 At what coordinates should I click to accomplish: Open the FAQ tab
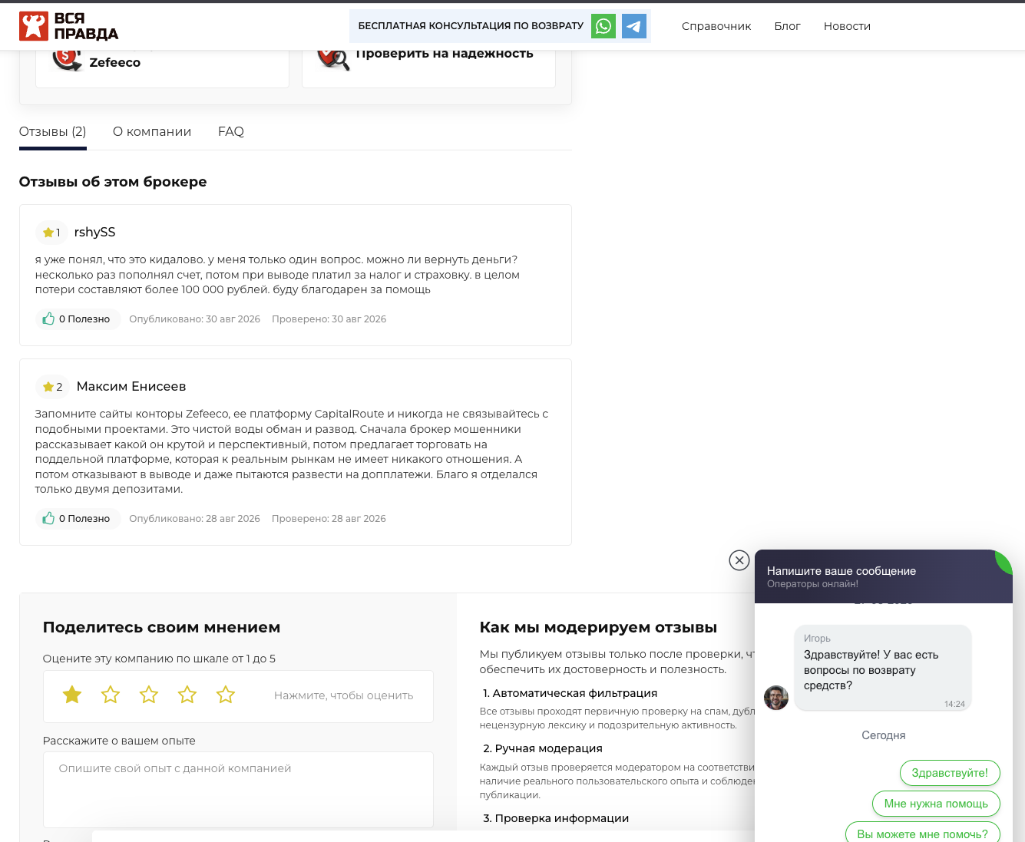point(231,132)
